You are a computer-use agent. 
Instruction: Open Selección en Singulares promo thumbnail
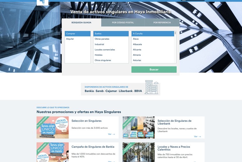pyautogui.click(x=53, y=127)
